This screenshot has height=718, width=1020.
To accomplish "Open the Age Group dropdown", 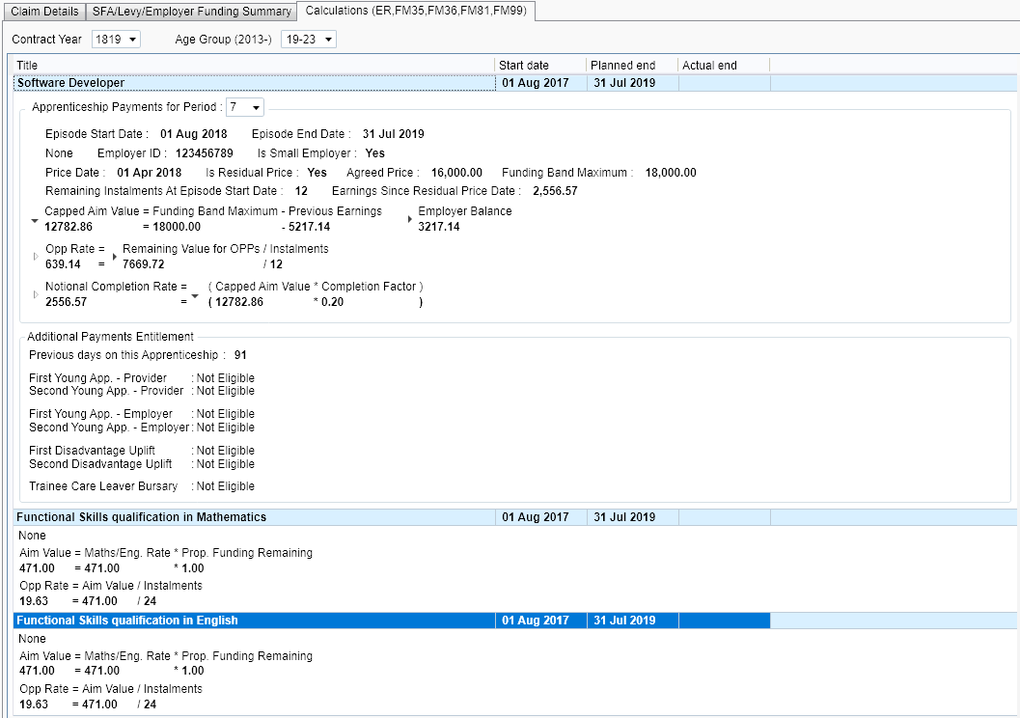I will pos(308,39).
